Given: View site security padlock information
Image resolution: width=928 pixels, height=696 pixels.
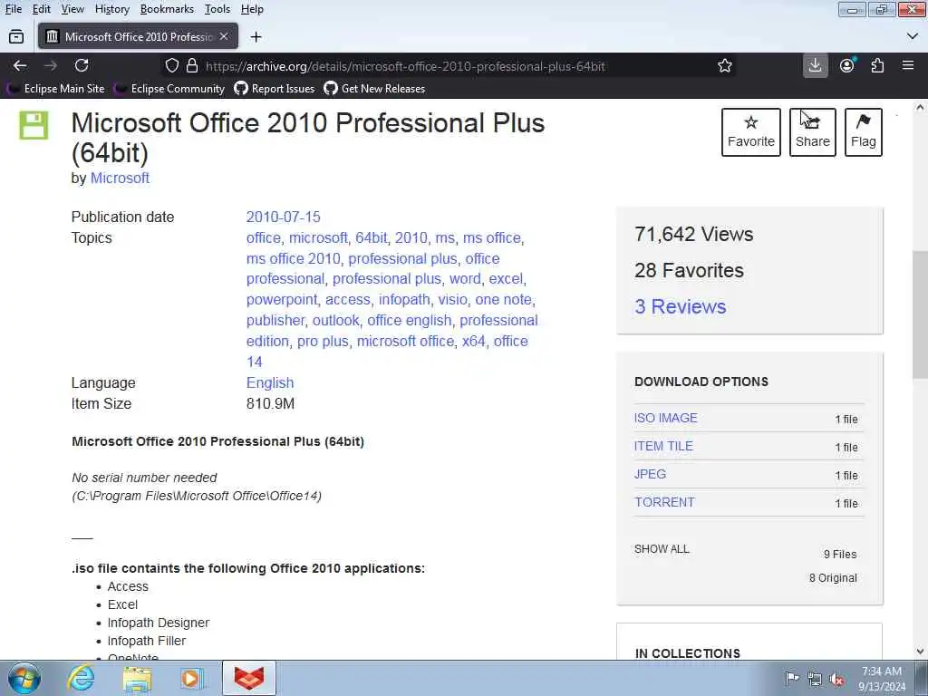Looking at the screenshot, I should click(x=192, y=65).
